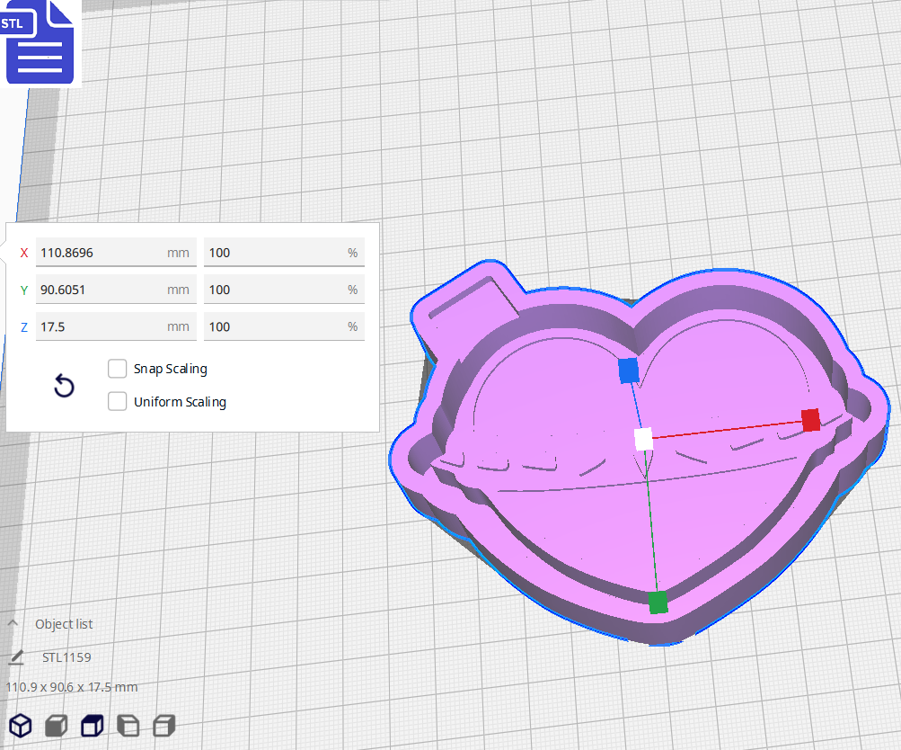Switch to front view
This screenshot has height=750, width=901.
coord(56,726)
